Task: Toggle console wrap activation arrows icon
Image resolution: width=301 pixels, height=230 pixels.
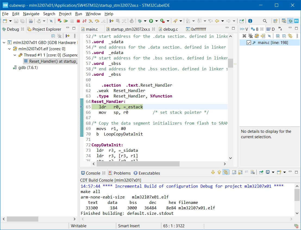Action: (x=225, y=172)
